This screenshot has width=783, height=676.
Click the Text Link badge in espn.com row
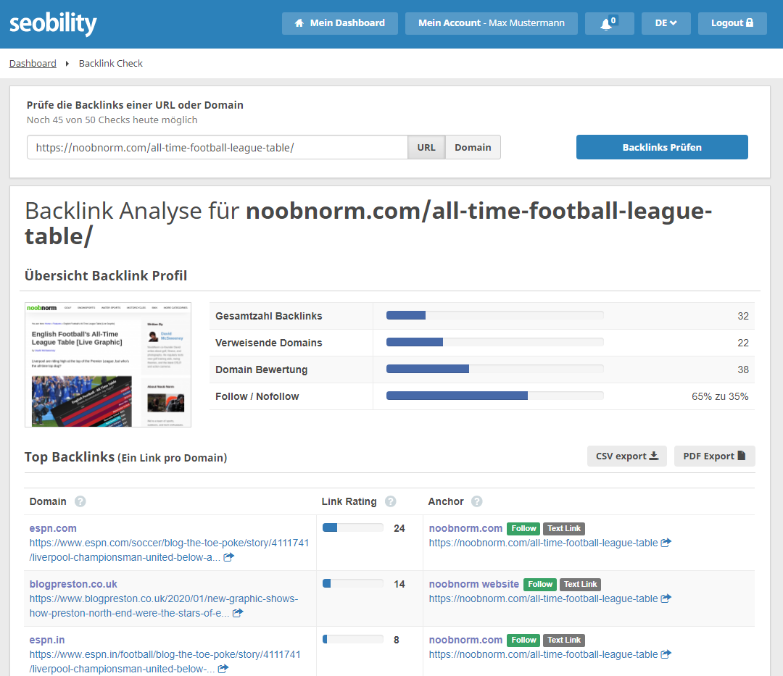click(x=564, y=528)
